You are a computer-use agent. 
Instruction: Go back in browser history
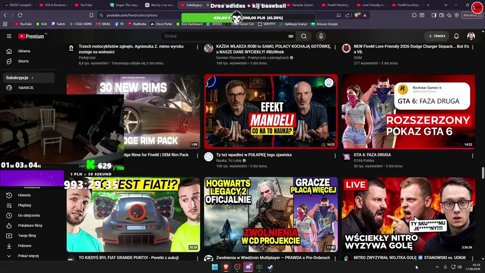(5, 15)
